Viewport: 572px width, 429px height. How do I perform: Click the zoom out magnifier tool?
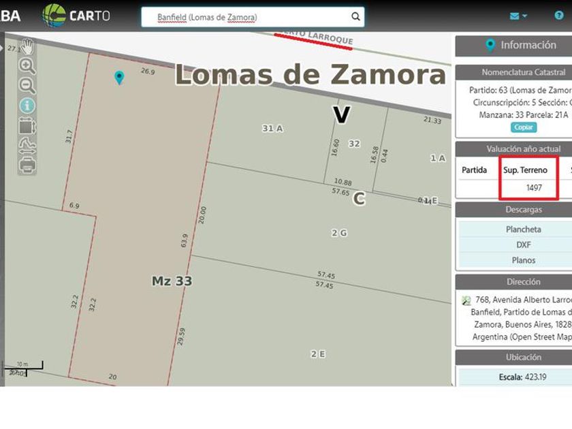pyautogui.click(x=27, y=86)
